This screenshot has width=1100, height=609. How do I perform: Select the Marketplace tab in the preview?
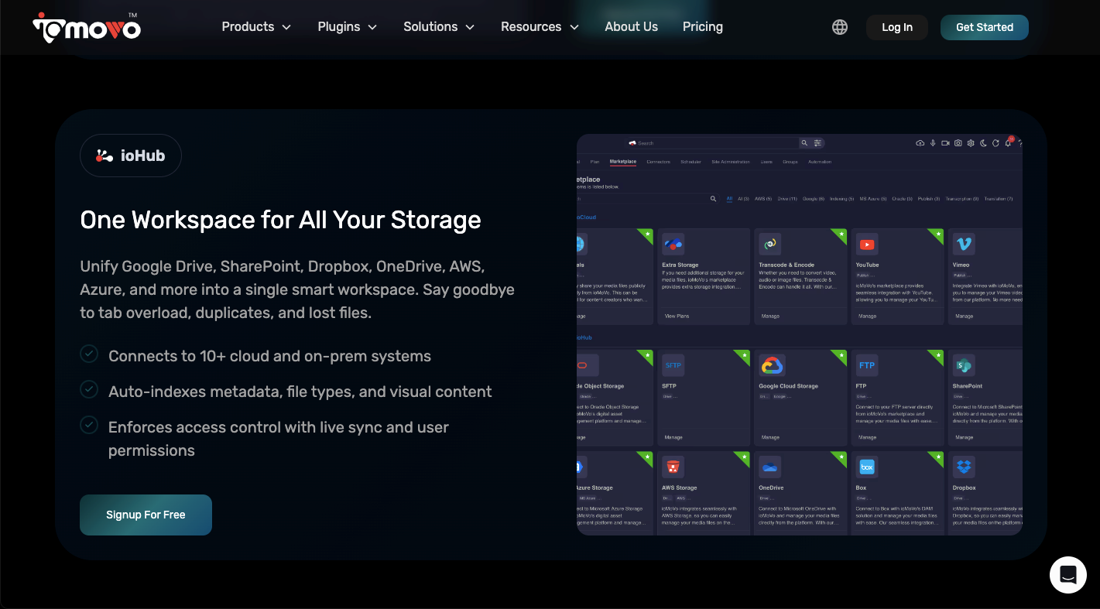click(x=623, y=162)
